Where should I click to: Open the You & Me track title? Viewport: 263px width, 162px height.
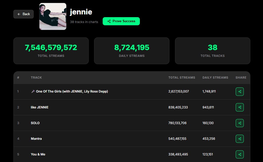tap(38, 154)
